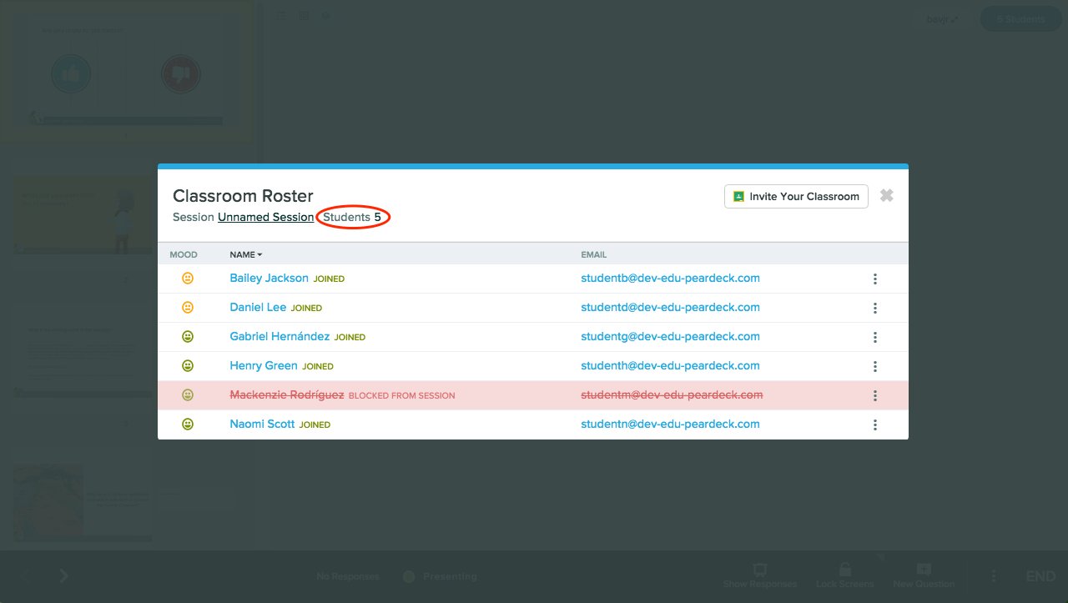Click the slide deck icon in the toolbar

pyautogui.click(x=325, y=15)
